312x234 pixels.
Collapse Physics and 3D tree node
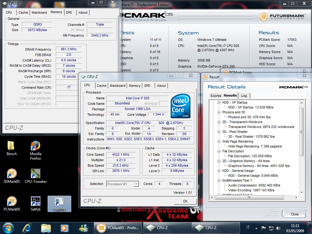219,112
